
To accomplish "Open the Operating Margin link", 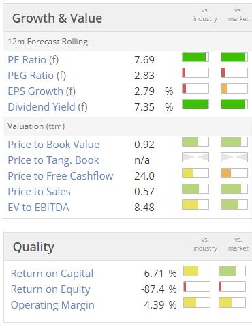I will click(52, 305).
